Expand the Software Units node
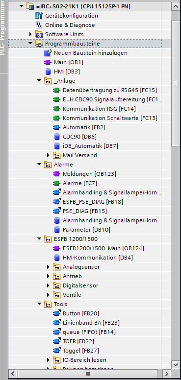The width and height of the screenshot is (181, 380). click(x=30, y=34)
